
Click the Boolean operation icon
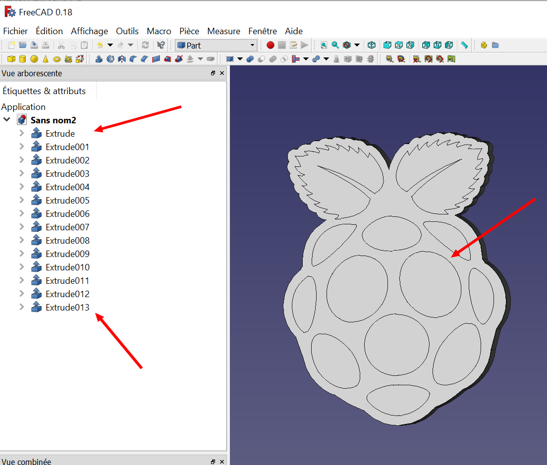click(250, 59)
